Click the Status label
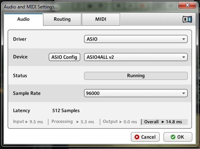 coord(20,76)
